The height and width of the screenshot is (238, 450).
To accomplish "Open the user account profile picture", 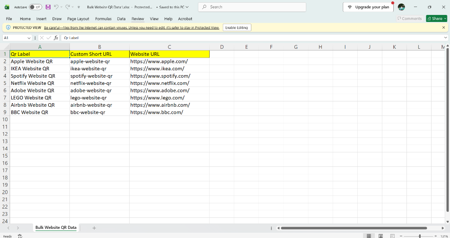I will pos(402,7).
